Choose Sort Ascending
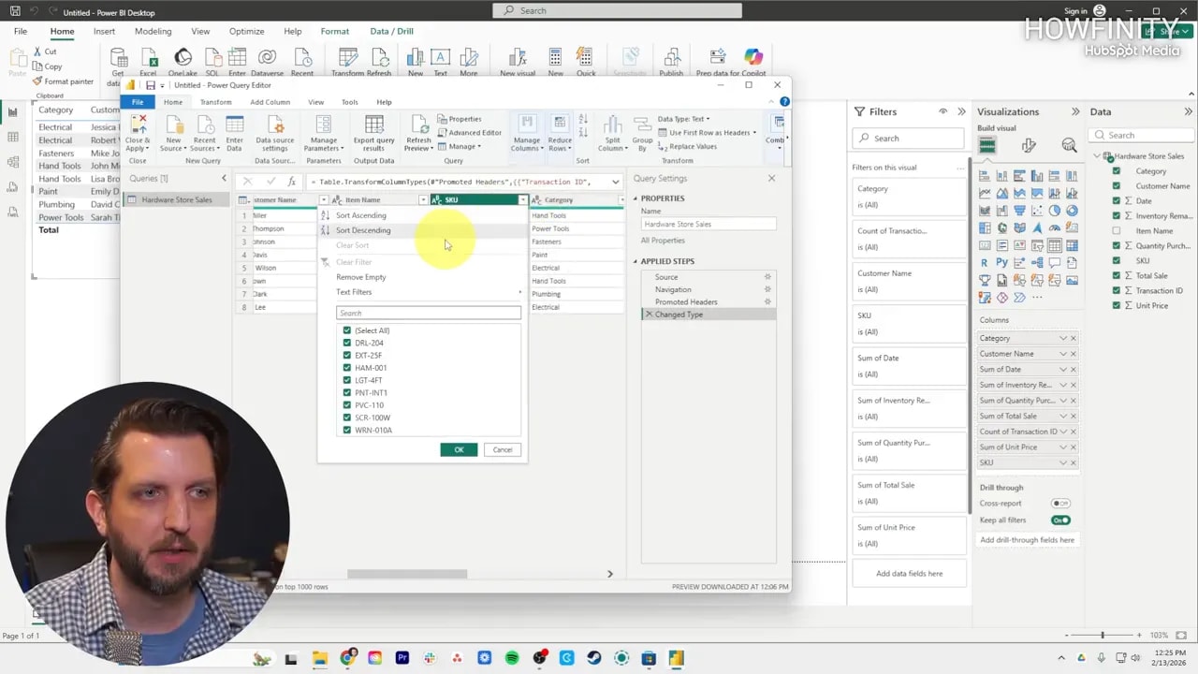This screenshot has height=674, width=1198. (361, 215)
